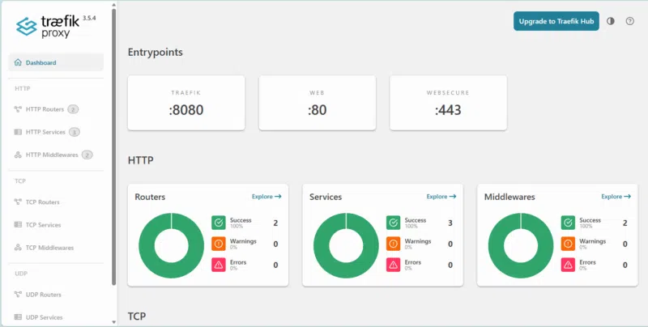Click the TCP Middlewares icon
Image resolution: width=648 pixels, height=327 pixels.
click(18, 248)
